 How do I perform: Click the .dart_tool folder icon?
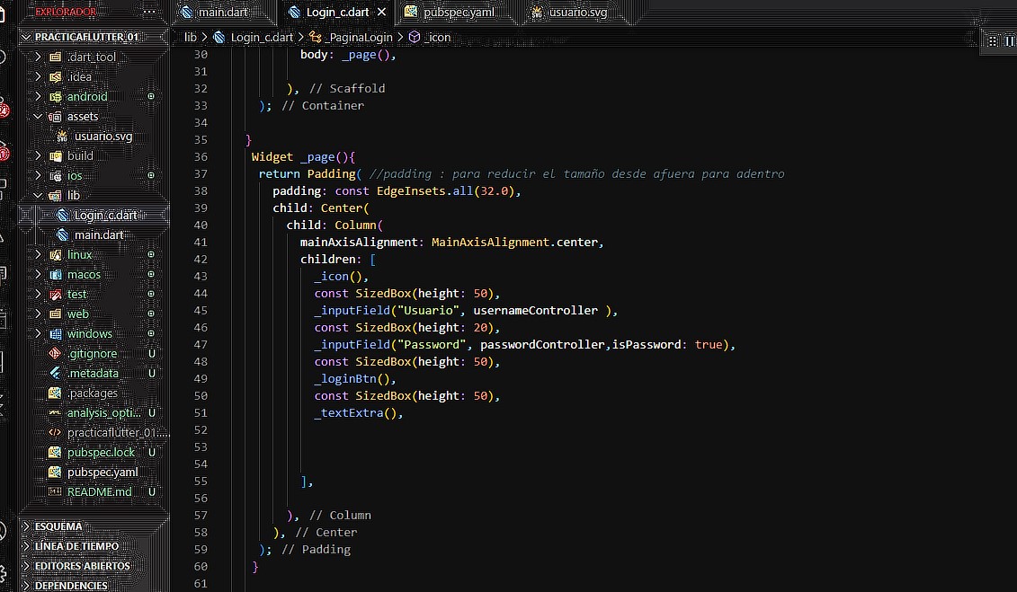click(x=56, y=57)
